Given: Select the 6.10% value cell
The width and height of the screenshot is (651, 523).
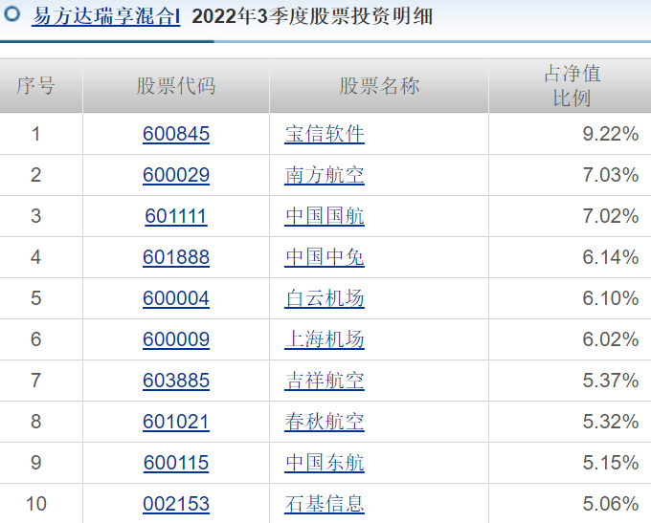Looking at the screenshot, I should click(x=570, y=298).
